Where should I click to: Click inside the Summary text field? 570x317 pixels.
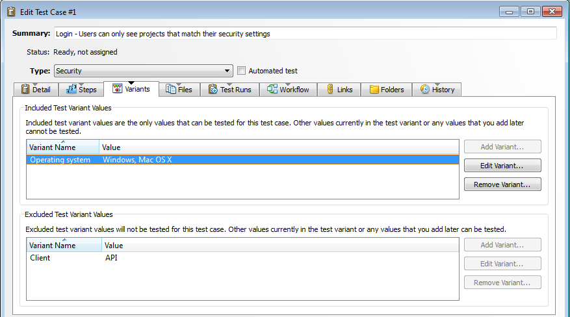coord(305,34)
